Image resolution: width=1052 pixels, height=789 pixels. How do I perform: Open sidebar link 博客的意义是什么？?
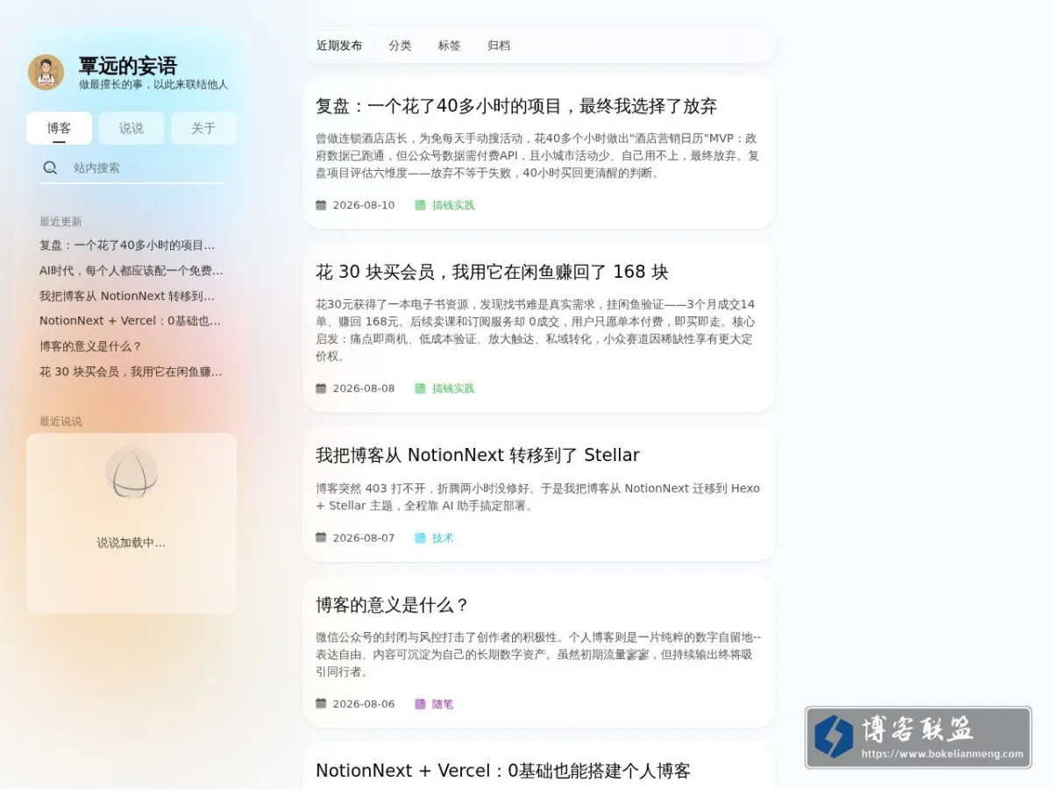90,346
